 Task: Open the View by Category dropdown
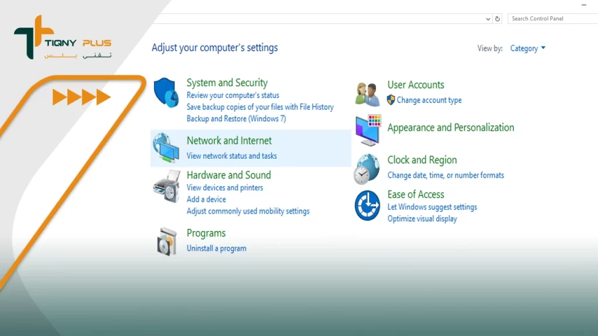point(527,48)
